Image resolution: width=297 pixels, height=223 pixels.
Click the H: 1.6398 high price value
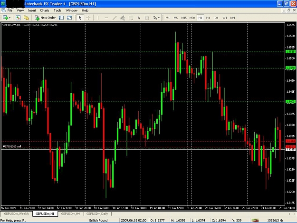tap(178, 220)
